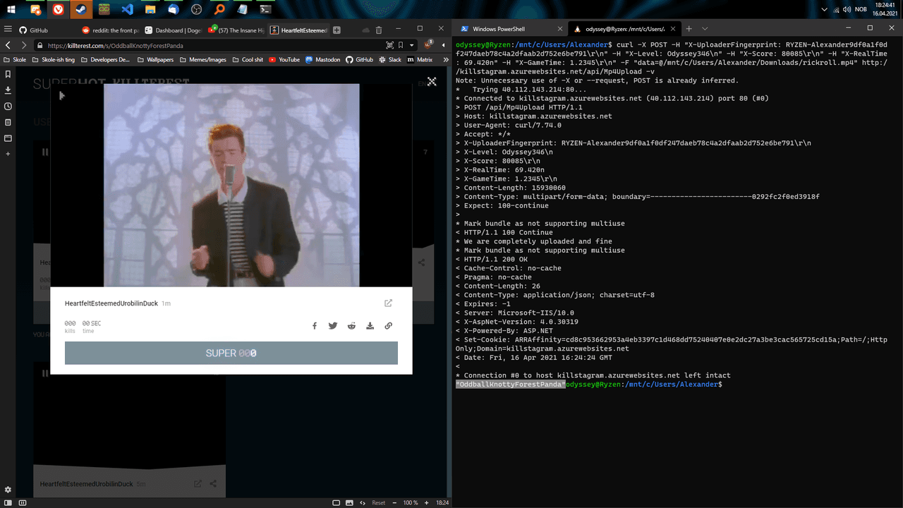This screenshot has height=508, width=903.
Task: Open the synced tabs cloud icon
Action: pyautogui.click(x=365, y=30)
